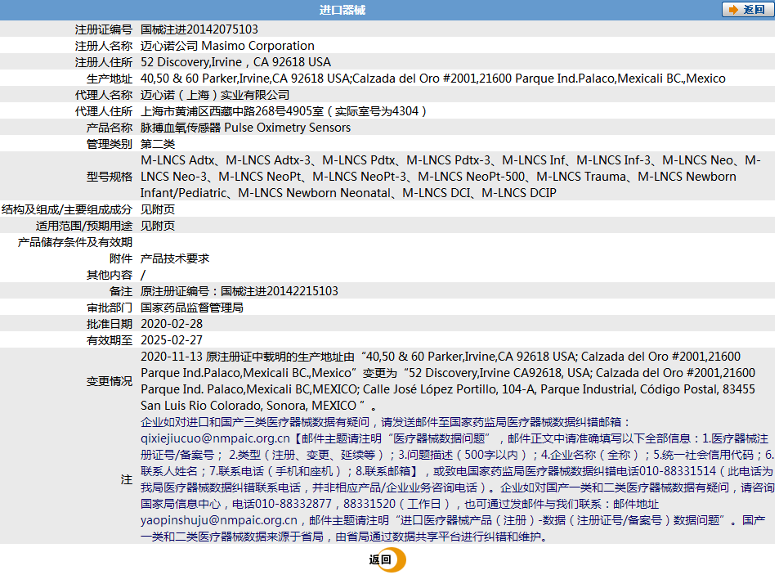This screenshot has height=575, width=779.
Task: Click the orange arrow icon in top 返回 button
Action: (x=733, y=10)
